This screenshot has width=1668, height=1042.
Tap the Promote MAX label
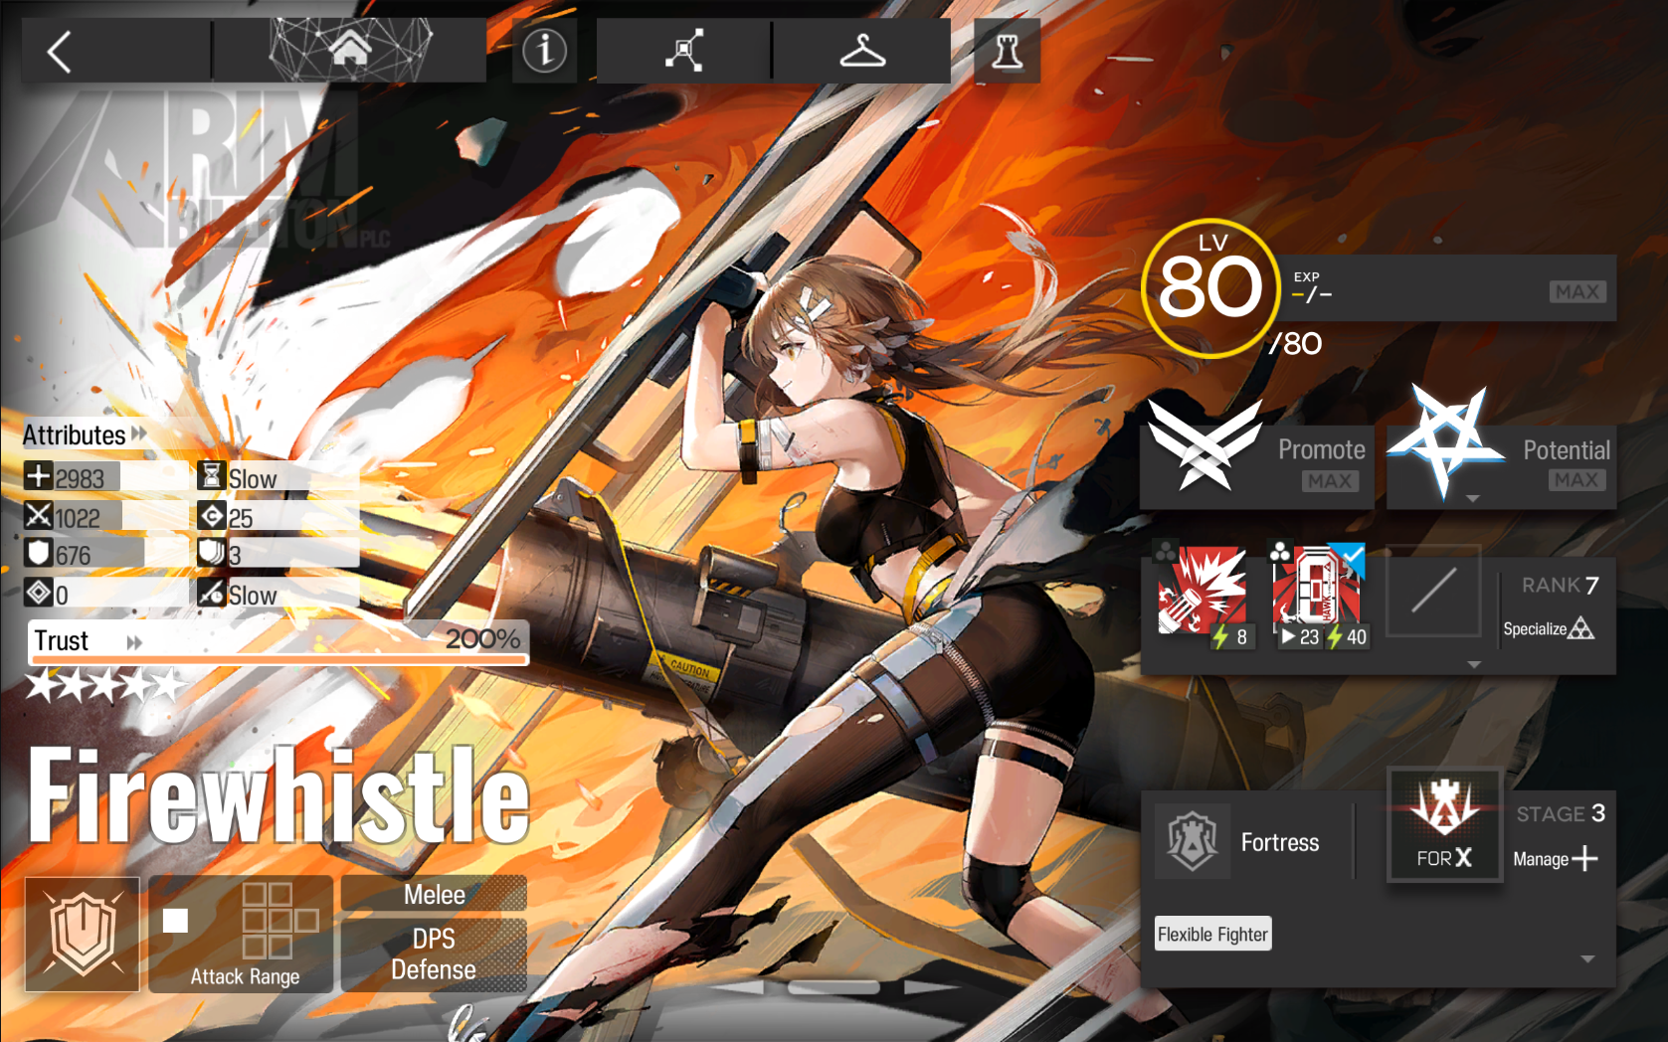(x=1330, y=481)
